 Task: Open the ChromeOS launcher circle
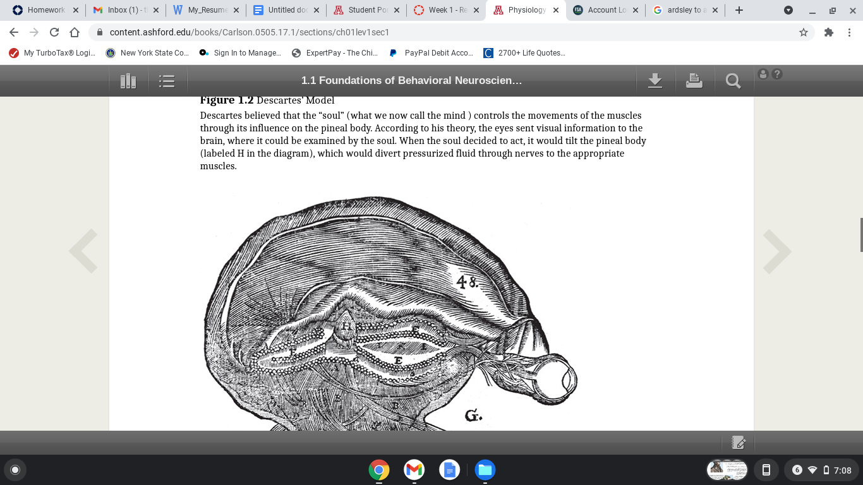[x=15, y=470]
